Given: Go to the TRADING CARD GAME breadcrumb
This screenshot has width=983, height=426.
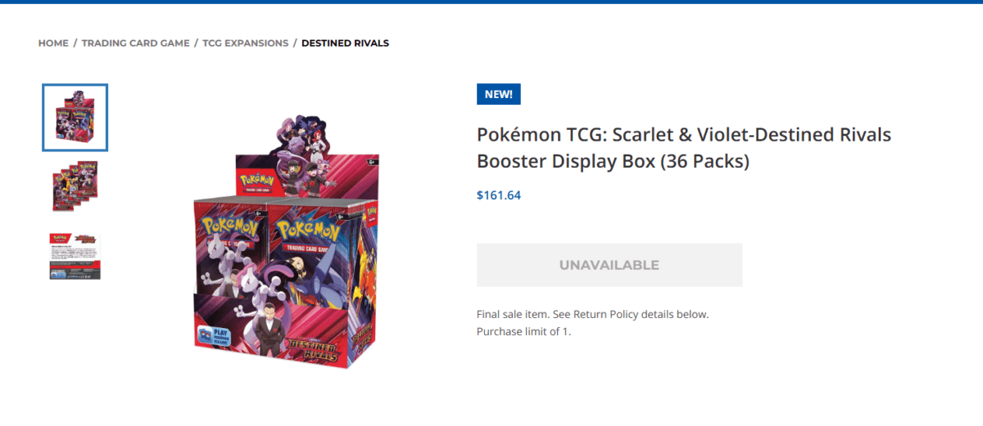Looking at the screenshot, I should coord(135,43).
